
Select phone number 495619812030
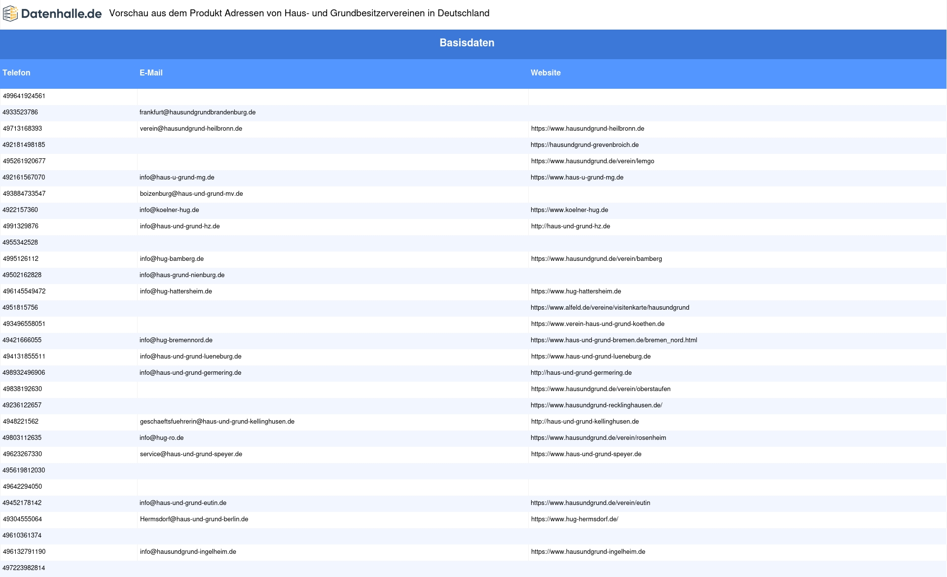click(24, 470)
